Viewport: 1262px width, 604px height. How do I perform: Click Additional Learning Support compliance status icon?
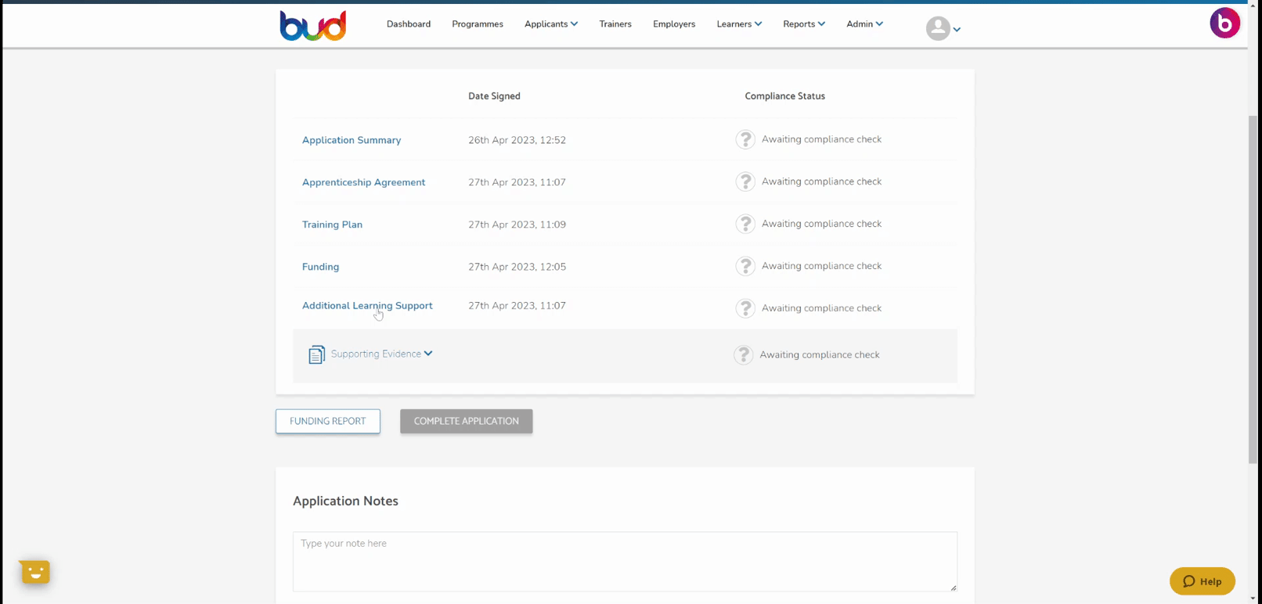point(745,308)
